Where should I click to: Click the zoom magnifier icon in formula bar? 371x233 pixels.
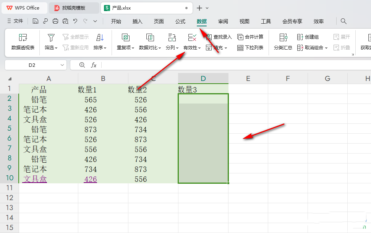click(82, 65)
